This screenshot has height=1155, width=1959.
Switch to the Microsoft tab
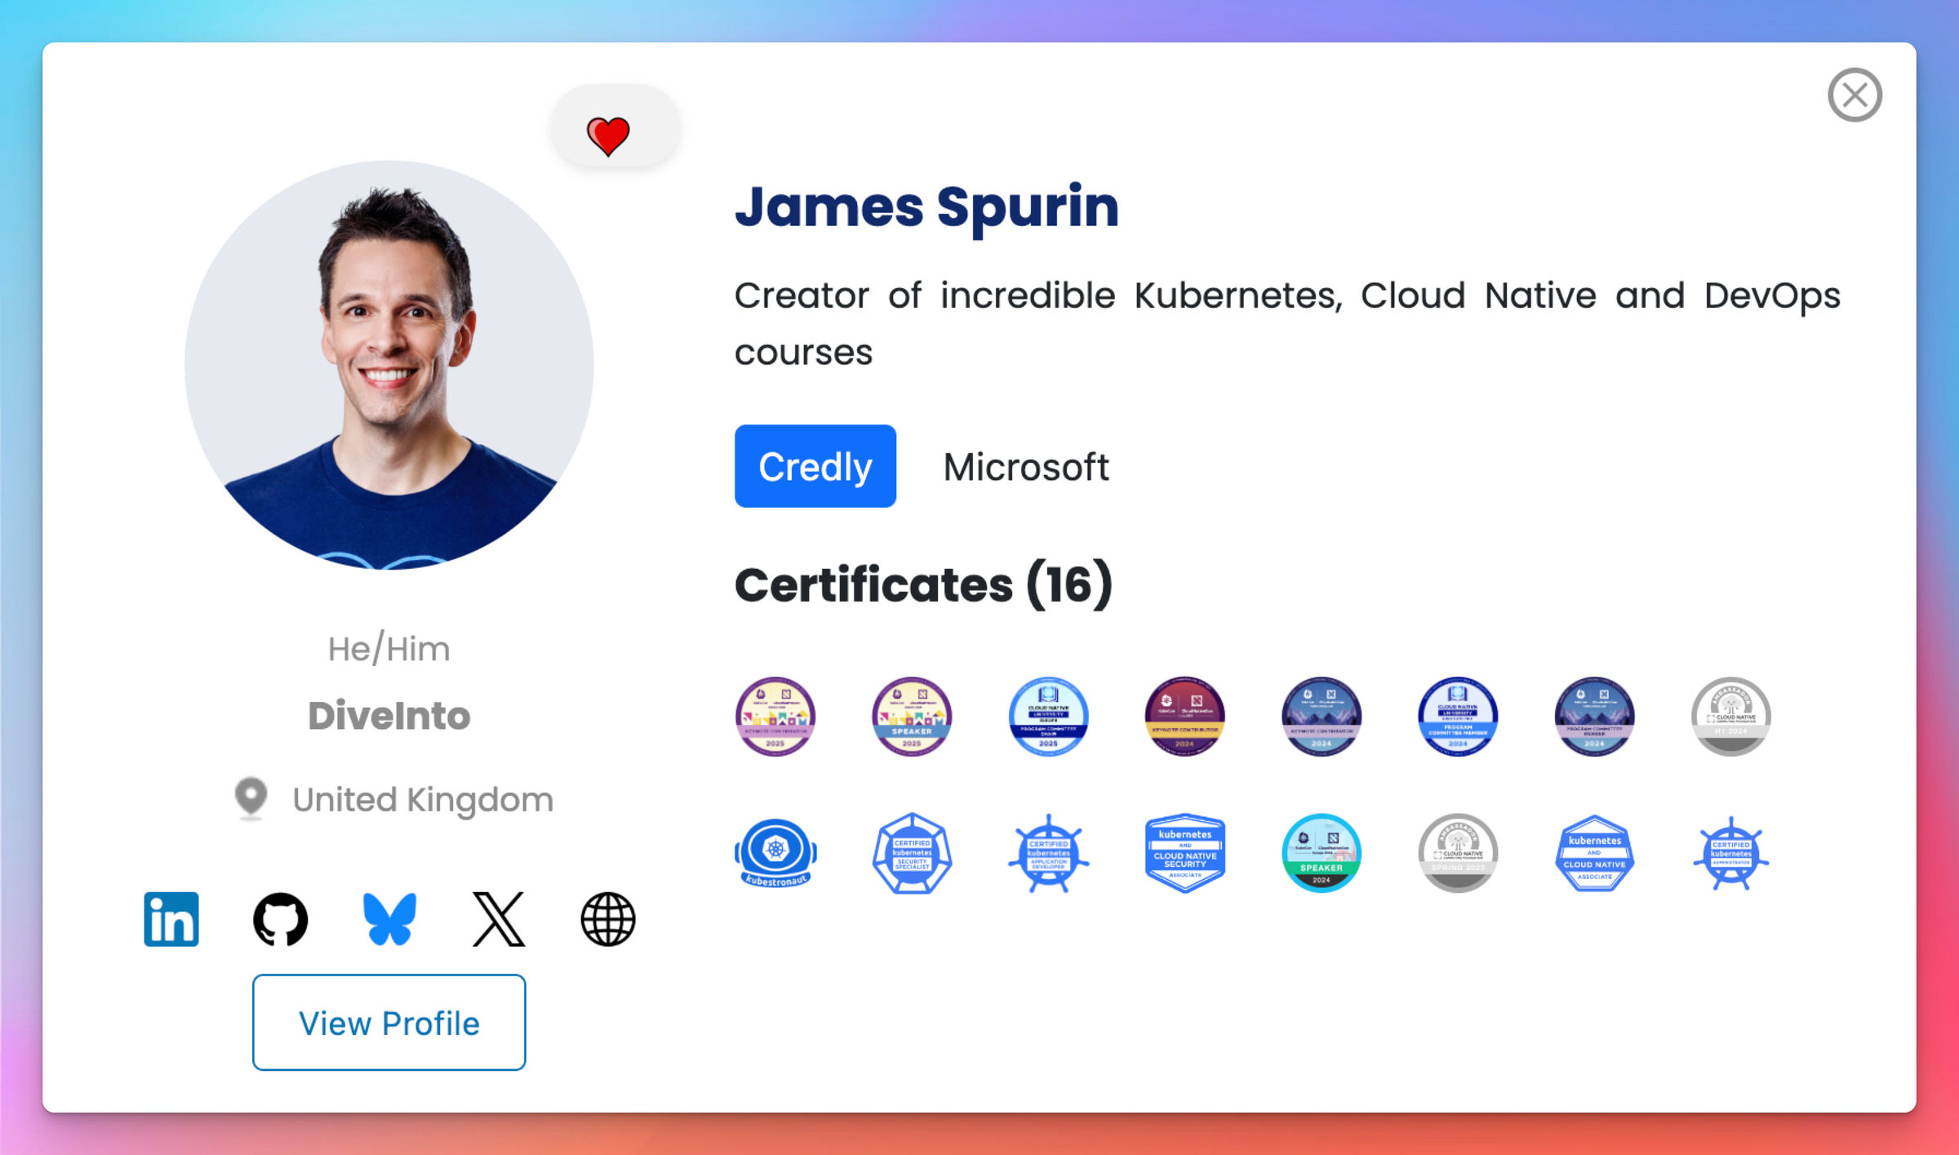(1025, 467)
